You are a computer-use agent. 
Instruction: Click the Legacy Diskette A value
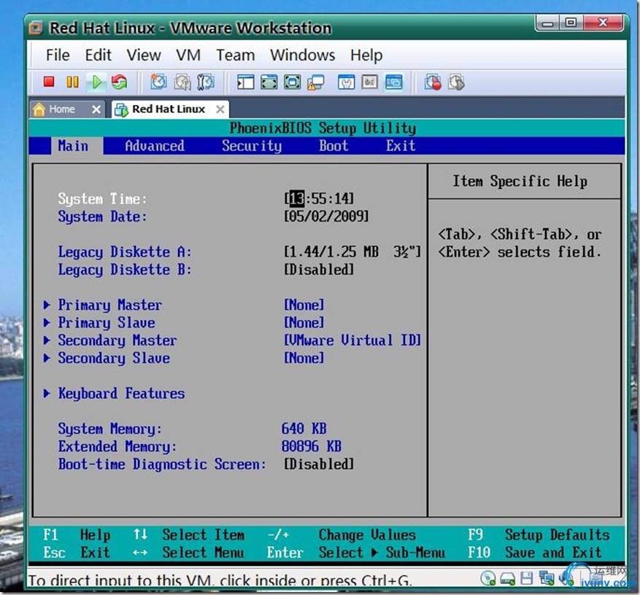tap(352, 252)
